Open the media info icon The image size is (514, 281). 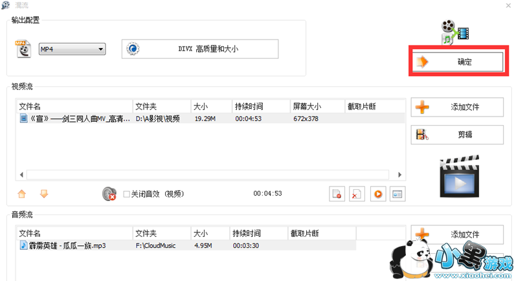point(397,194)
